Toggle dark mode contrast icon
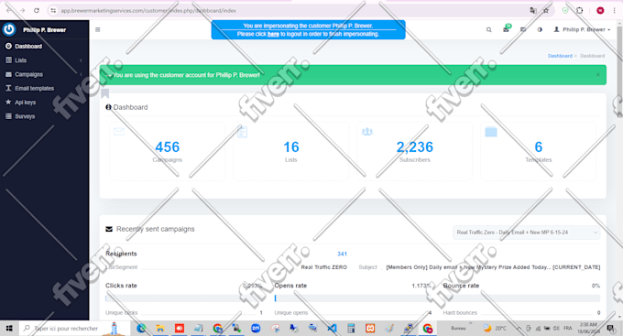 pos(540,30)
